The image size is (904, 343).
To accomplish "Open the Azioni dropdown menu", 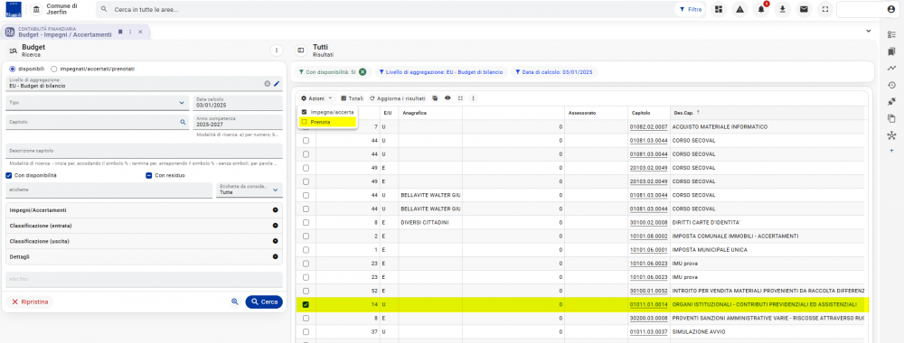I will pyautogui.click(x=316, y=98).
